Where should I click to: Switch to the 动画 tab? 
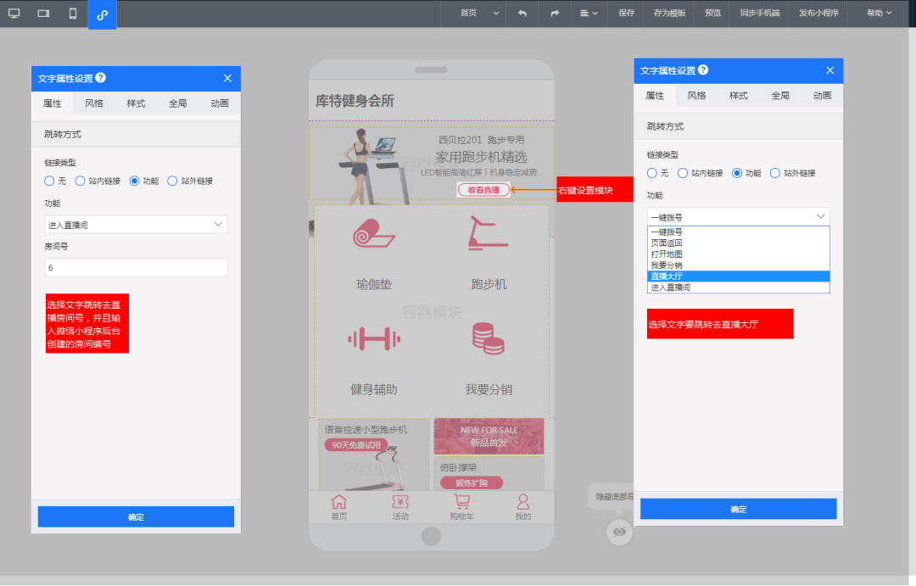pos(219,103)
